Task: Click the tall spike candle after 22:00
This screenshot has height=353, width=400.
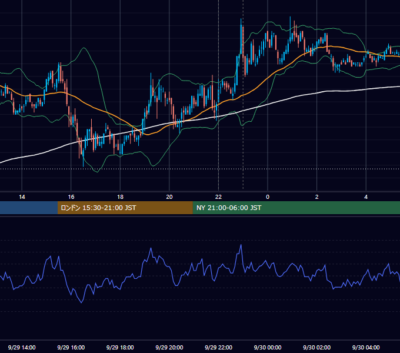Action: 241,37
